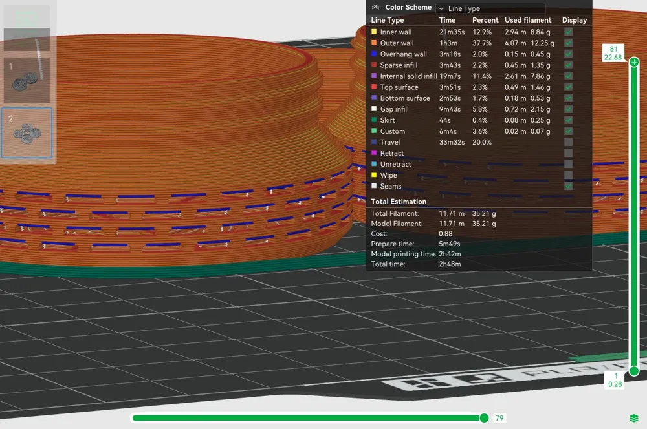Select the plate 1 thumbnail
This screenshot has height=429, width=647.
pyautogui.click(x=27, y=79)
